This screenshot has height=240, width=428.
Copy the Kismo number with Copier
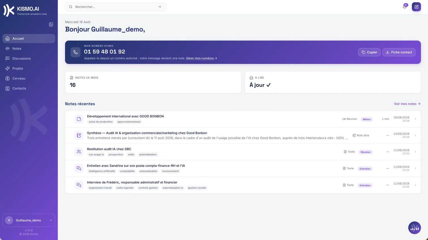pyautogui.click(x=369, y=52)
